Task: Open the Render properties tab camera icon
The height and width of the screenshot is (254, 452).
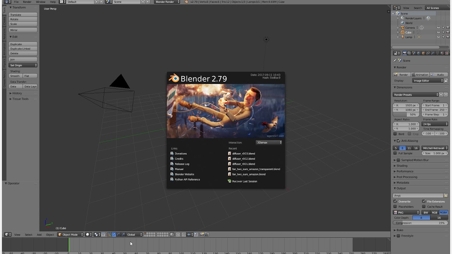Action: coord(405,53)
